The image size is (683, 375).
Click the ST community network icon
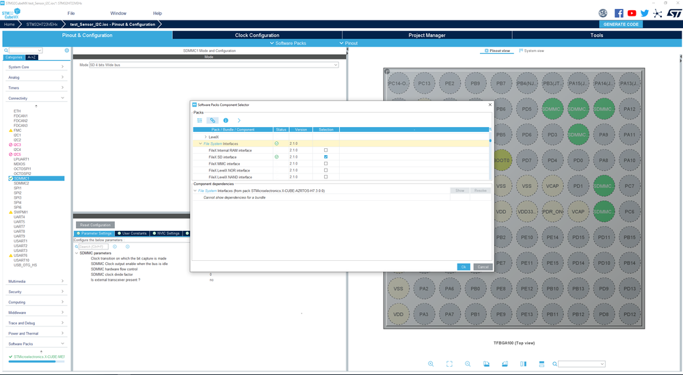pos(658,13)
